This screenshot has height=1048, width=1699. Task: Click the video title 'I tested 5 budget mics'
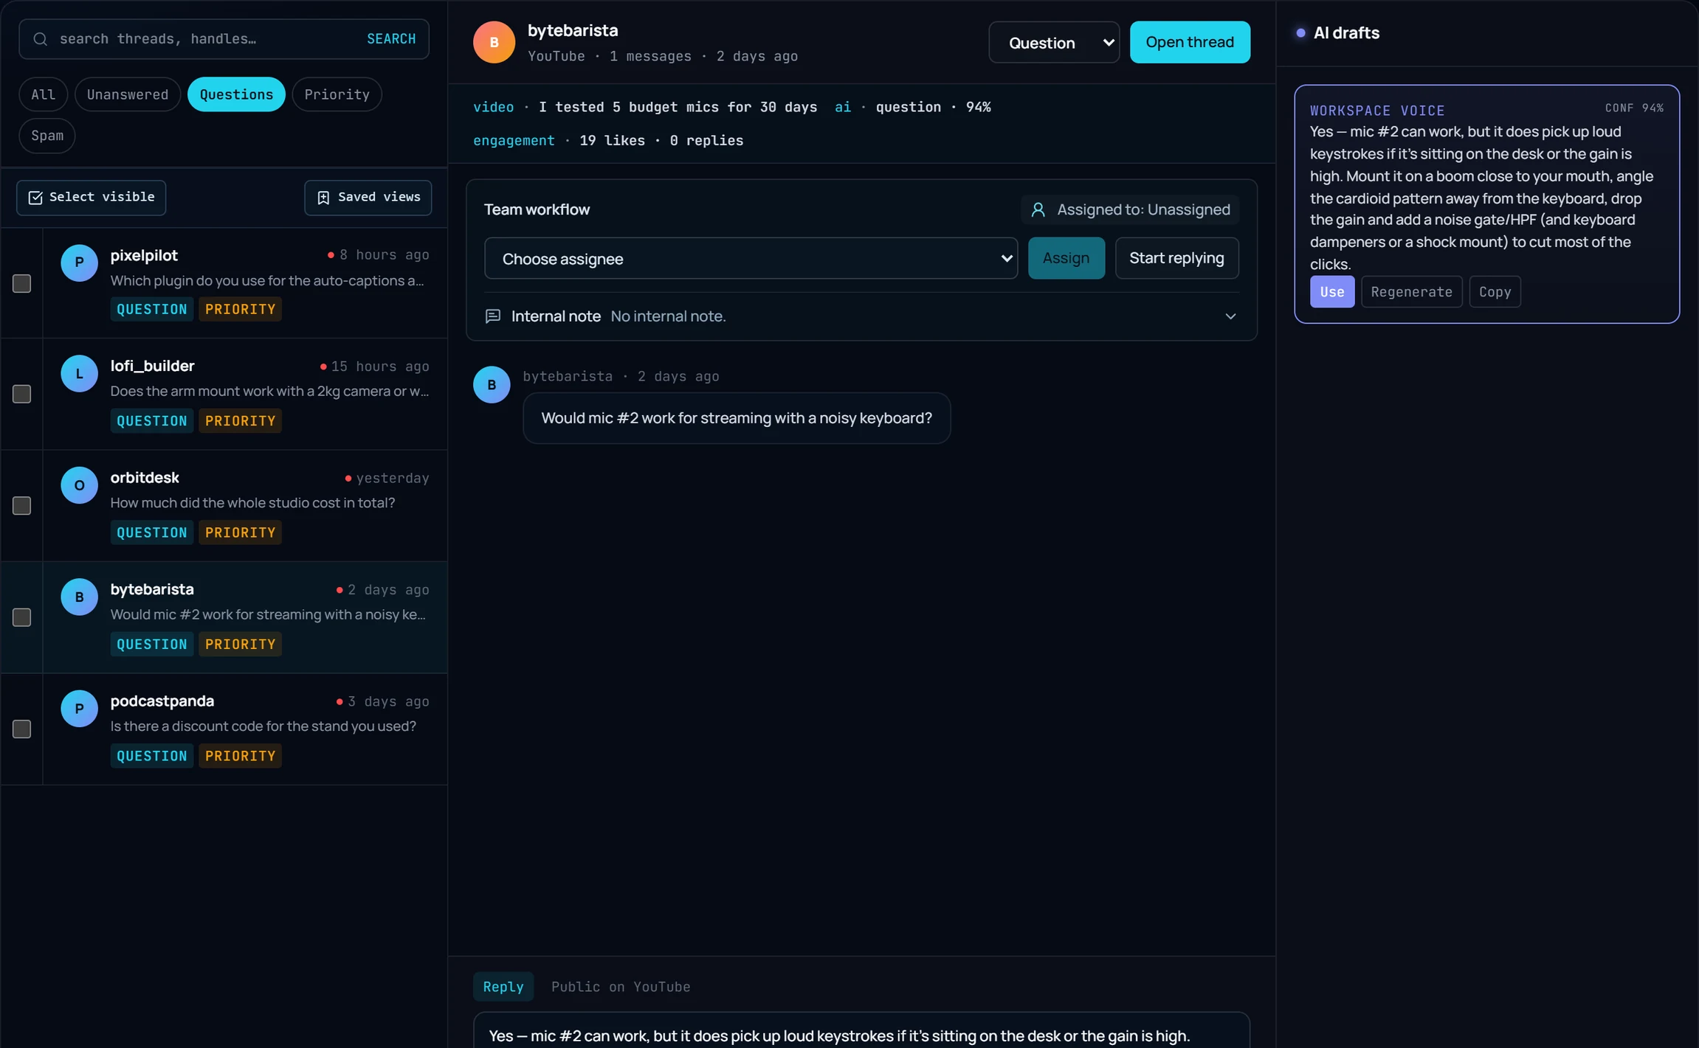click(678, 107)
